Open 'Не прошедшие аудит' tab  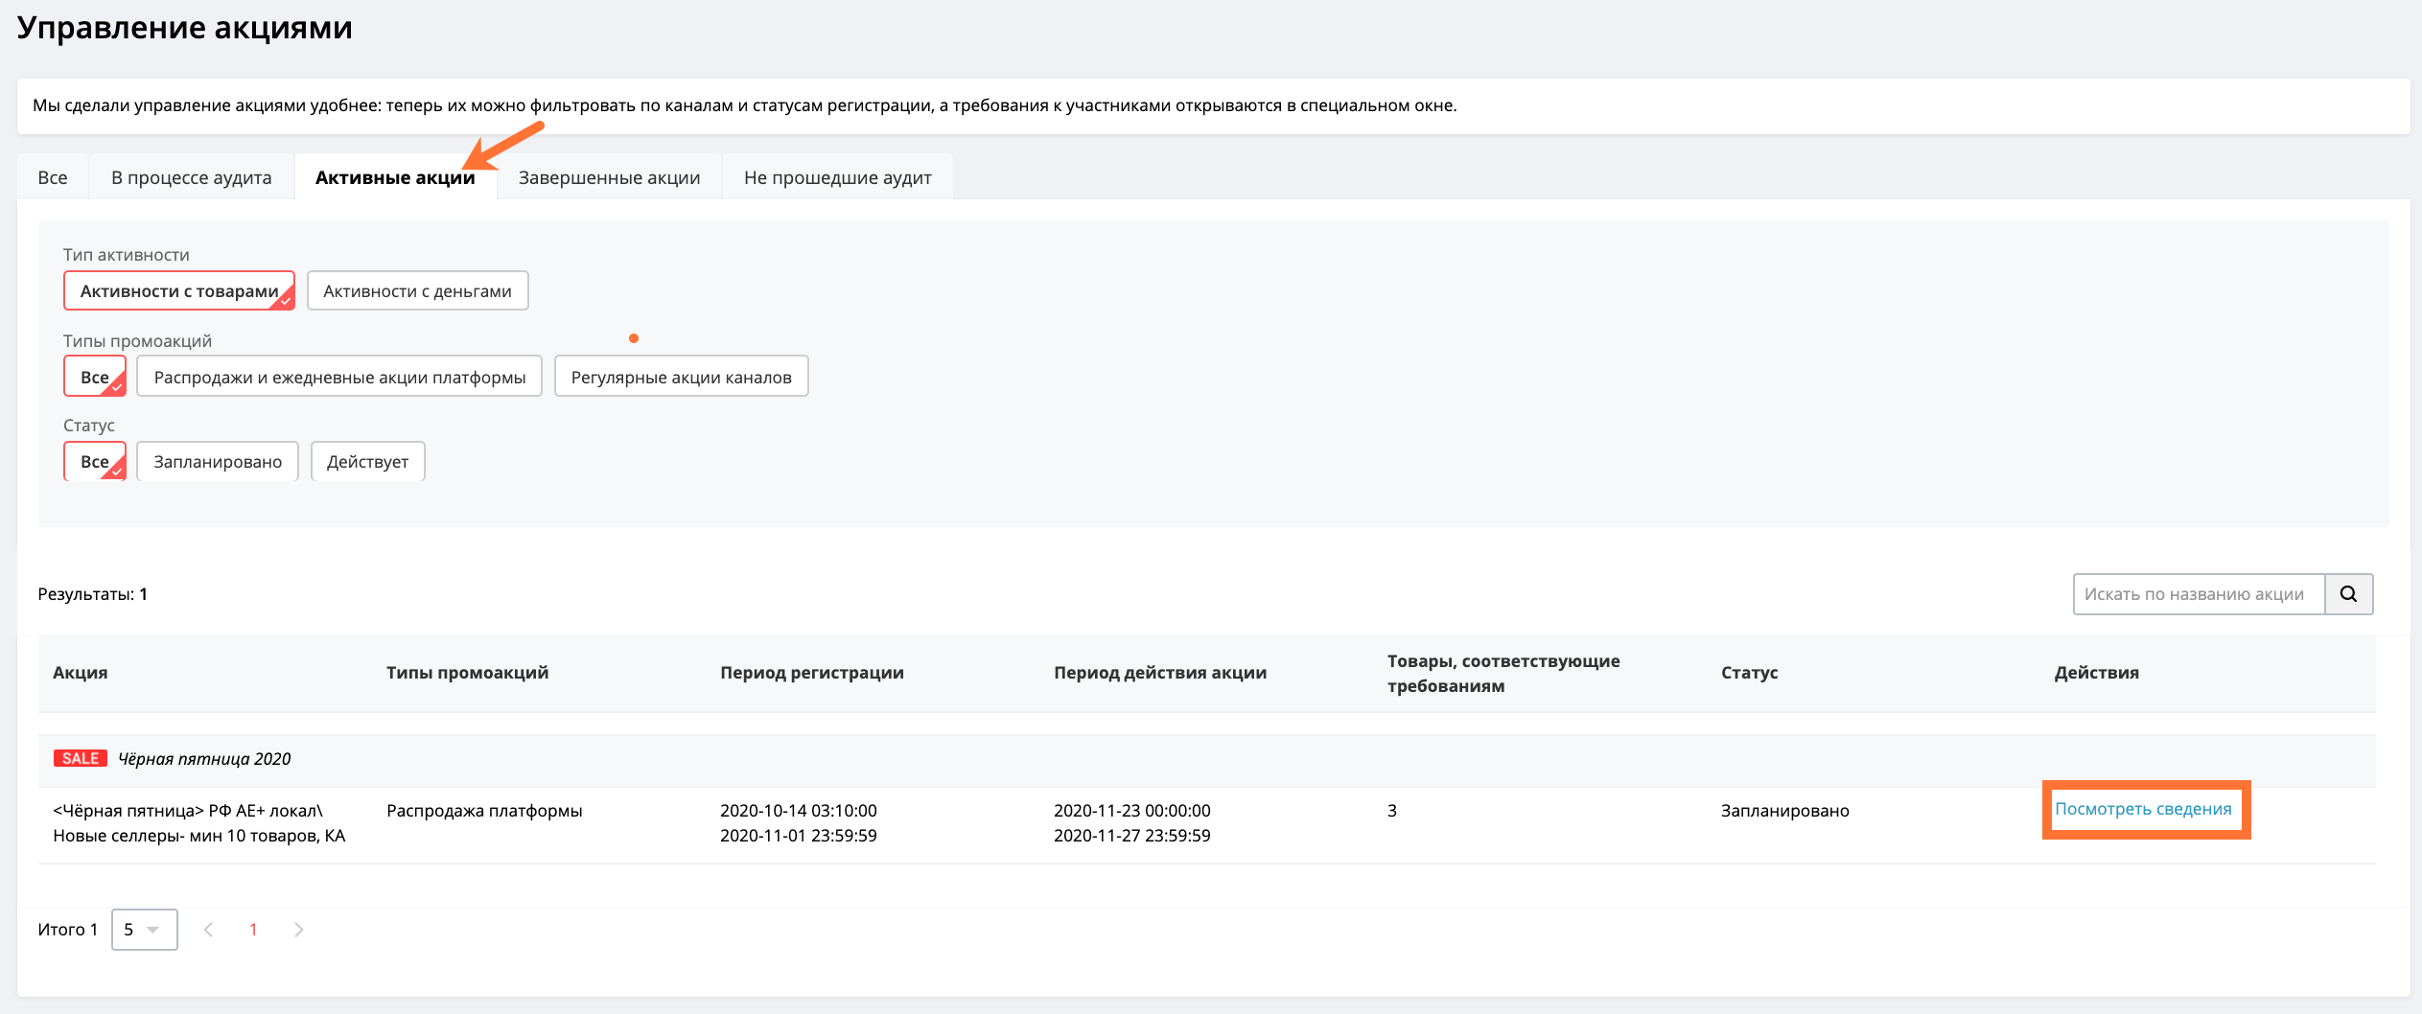point(837,177)
